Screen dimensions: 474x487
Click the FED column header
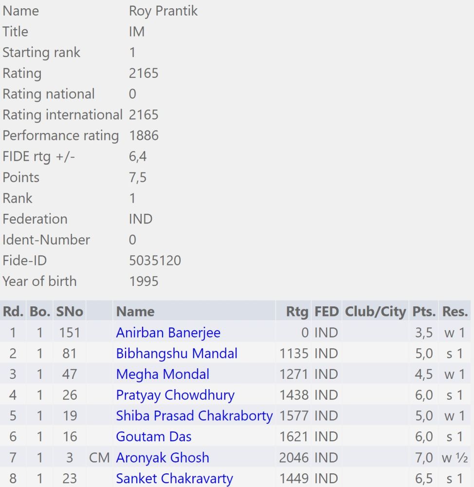326,312
